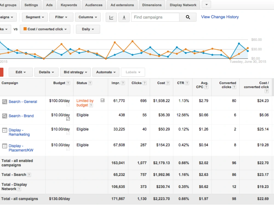This screenshot has height=205, width=274.
Task: Open the Cost / converted click metric dropdown
Action: click(45, 29)
